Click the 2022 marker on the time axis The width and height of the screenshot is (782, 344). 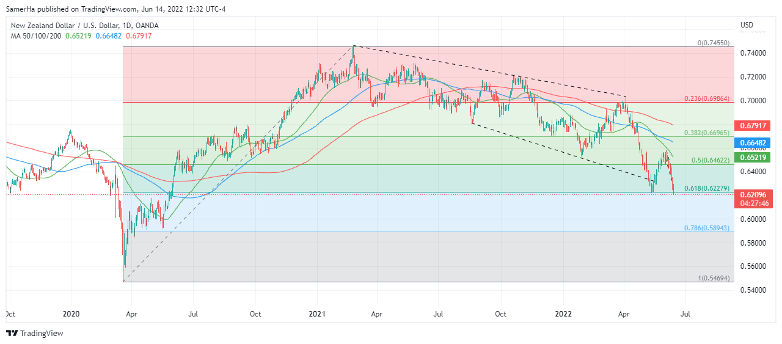[x=563, y=313]
